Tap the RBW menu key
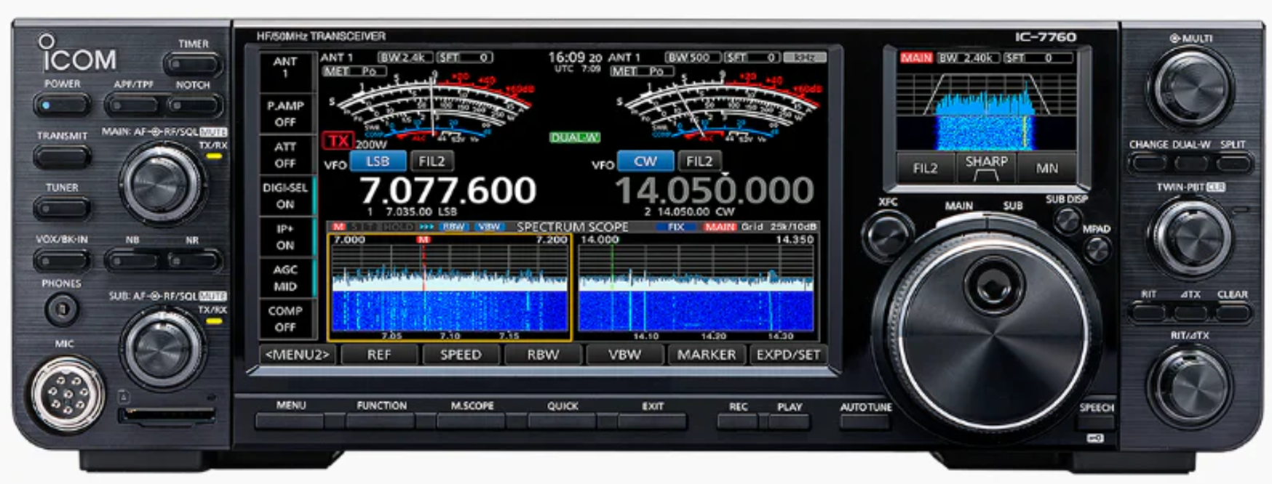1272x484 pixels. click(x=543, y=355)
